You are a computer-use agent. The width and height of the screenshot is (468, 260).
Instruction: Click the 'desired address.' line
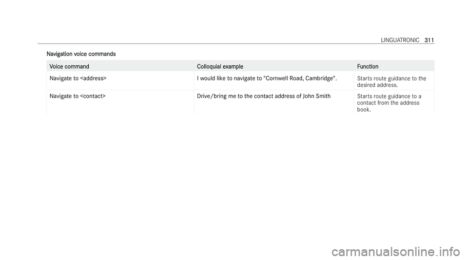(x=377, y=85)
